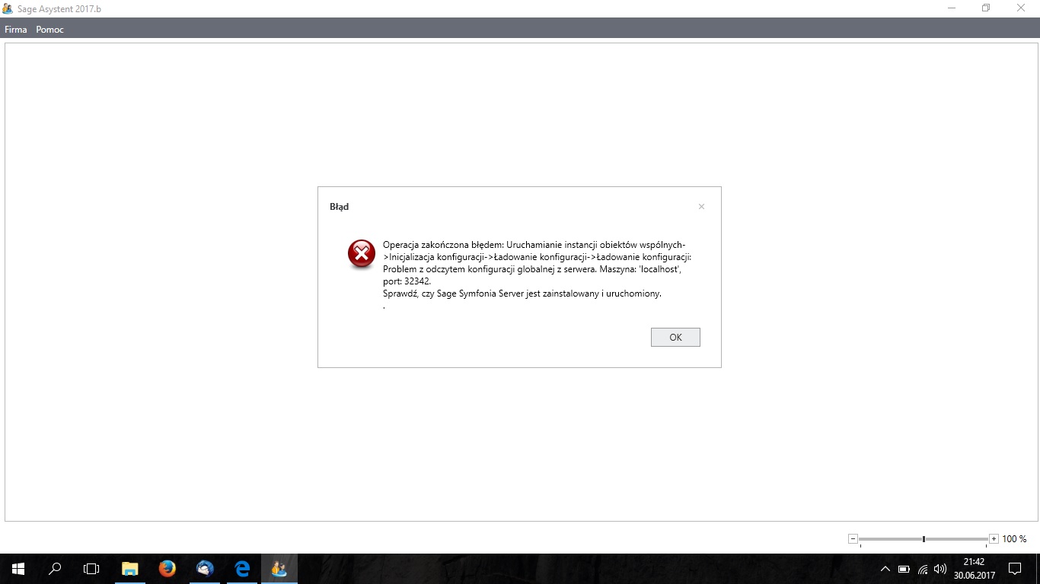
Task: Open the Firma menu
Action: tap(15, 30)
